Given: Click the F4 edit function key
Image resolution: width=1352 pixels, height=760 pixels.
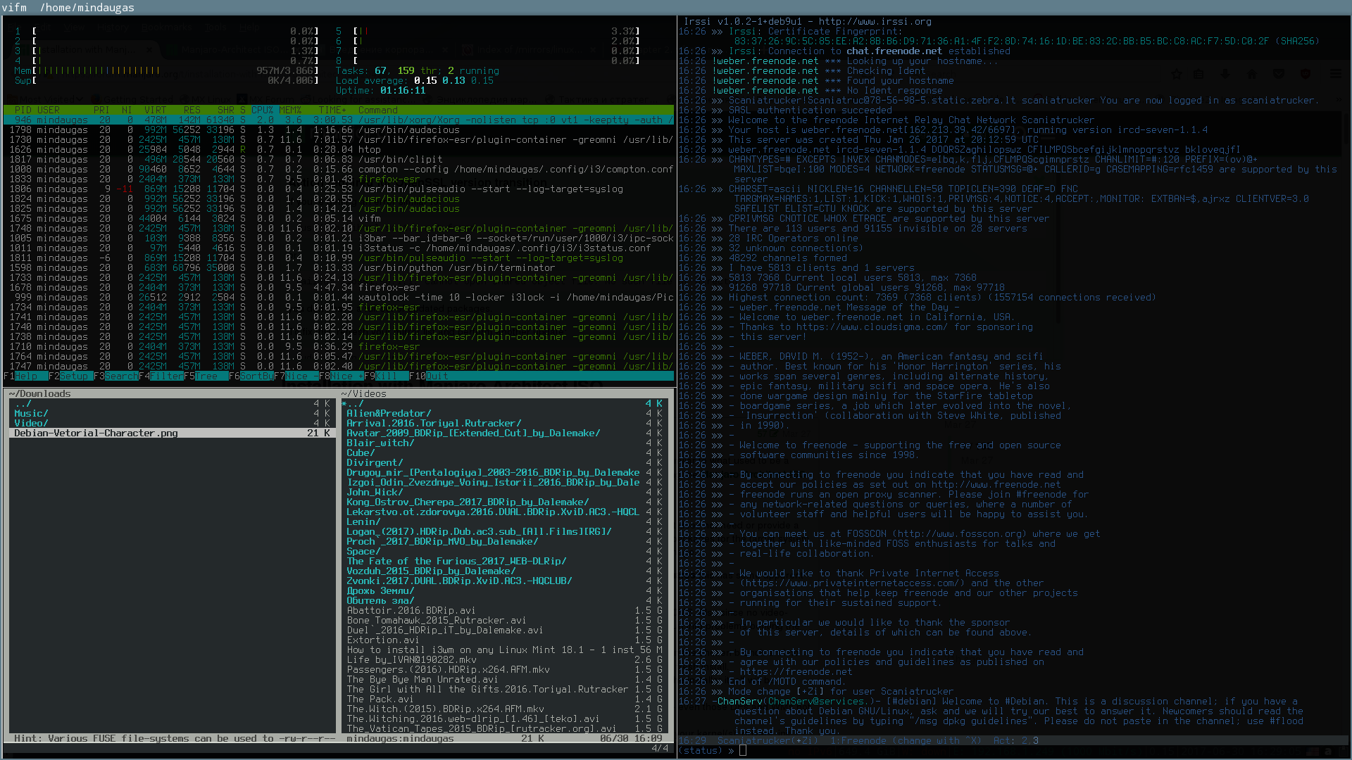Looking at the screenshot, I should [x=163, y=376].
